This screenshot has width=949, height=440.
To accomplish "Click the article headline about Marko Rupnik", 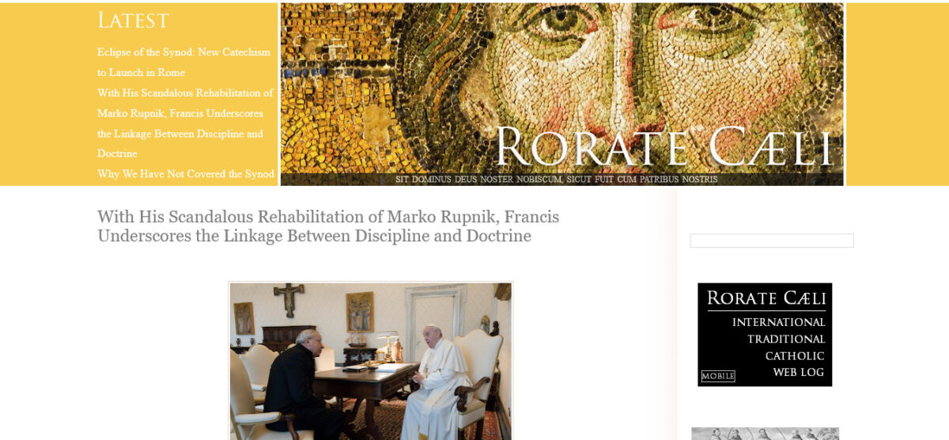I will click(x=328, y=226).
